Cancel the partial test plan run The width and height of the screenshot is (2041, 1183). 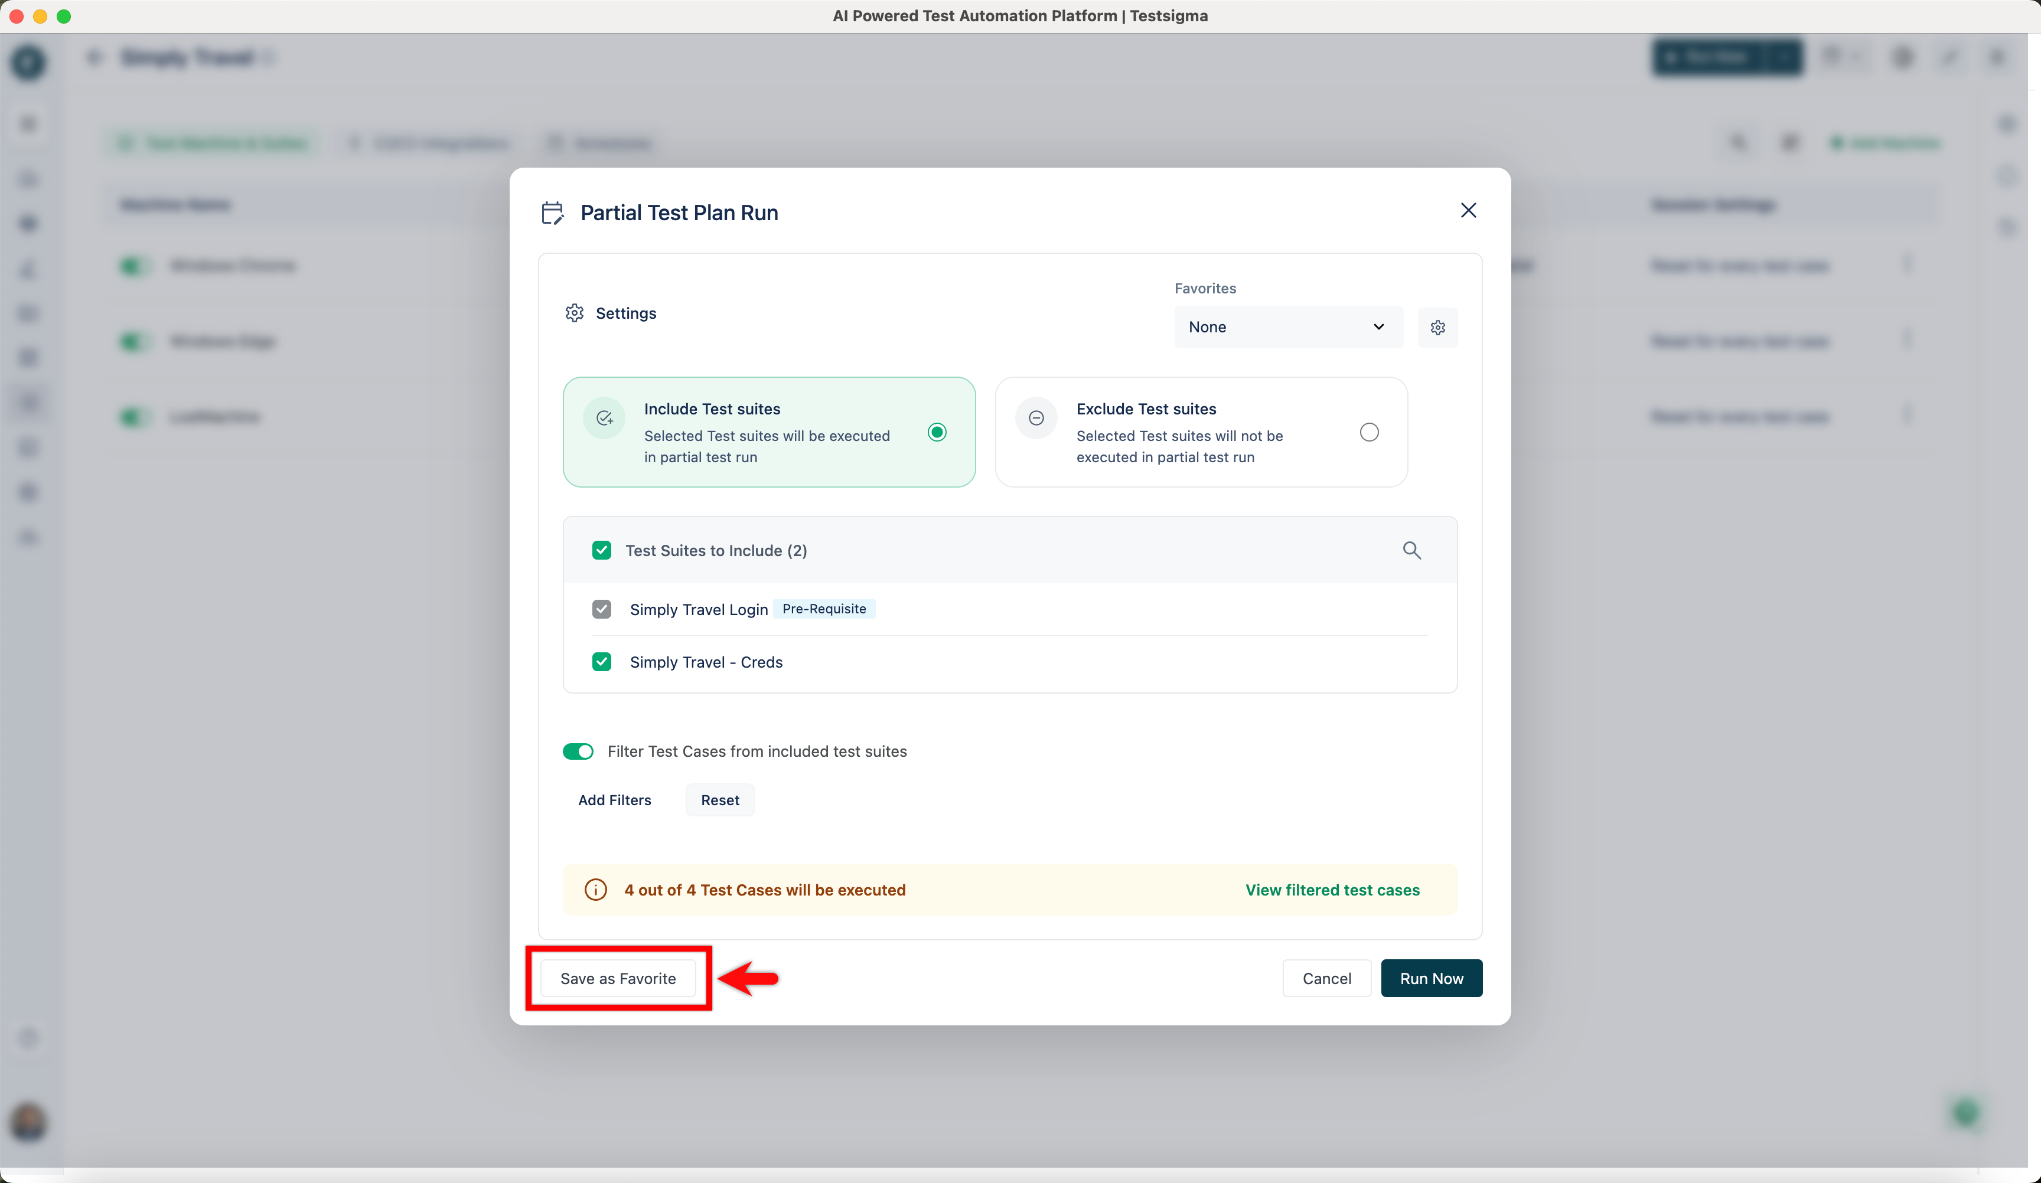point(1326,978)
